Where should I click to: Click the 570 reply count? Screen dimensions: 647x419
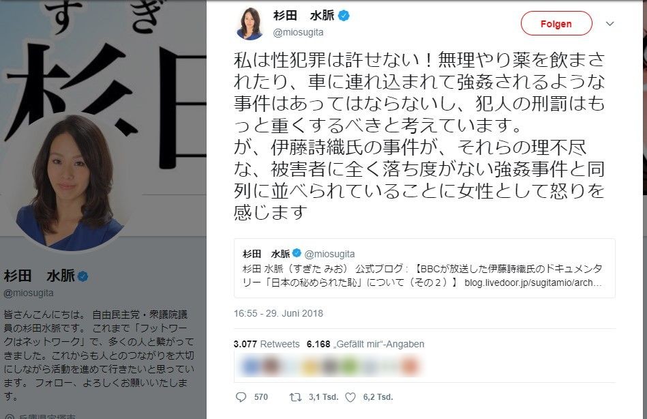tap(261, 397)
